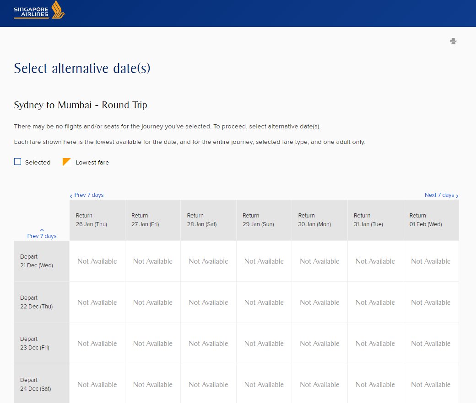Screen dimensions: 476x403
Task: Select the Return 30 Jan (Mon) column header
Action: pos(319,220)
